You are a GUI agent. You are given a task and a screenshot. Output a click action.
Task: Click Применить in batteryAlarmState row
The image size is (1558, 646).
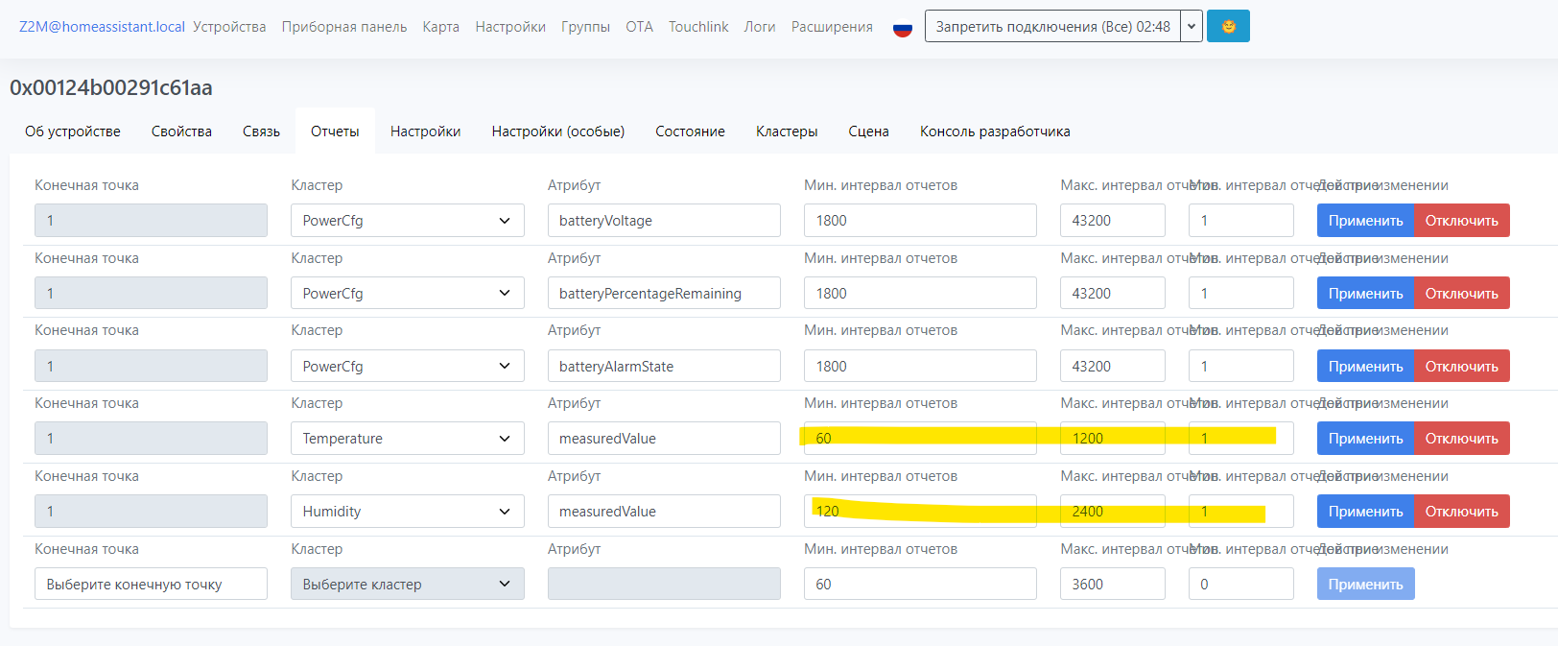tap(1365, 367)
